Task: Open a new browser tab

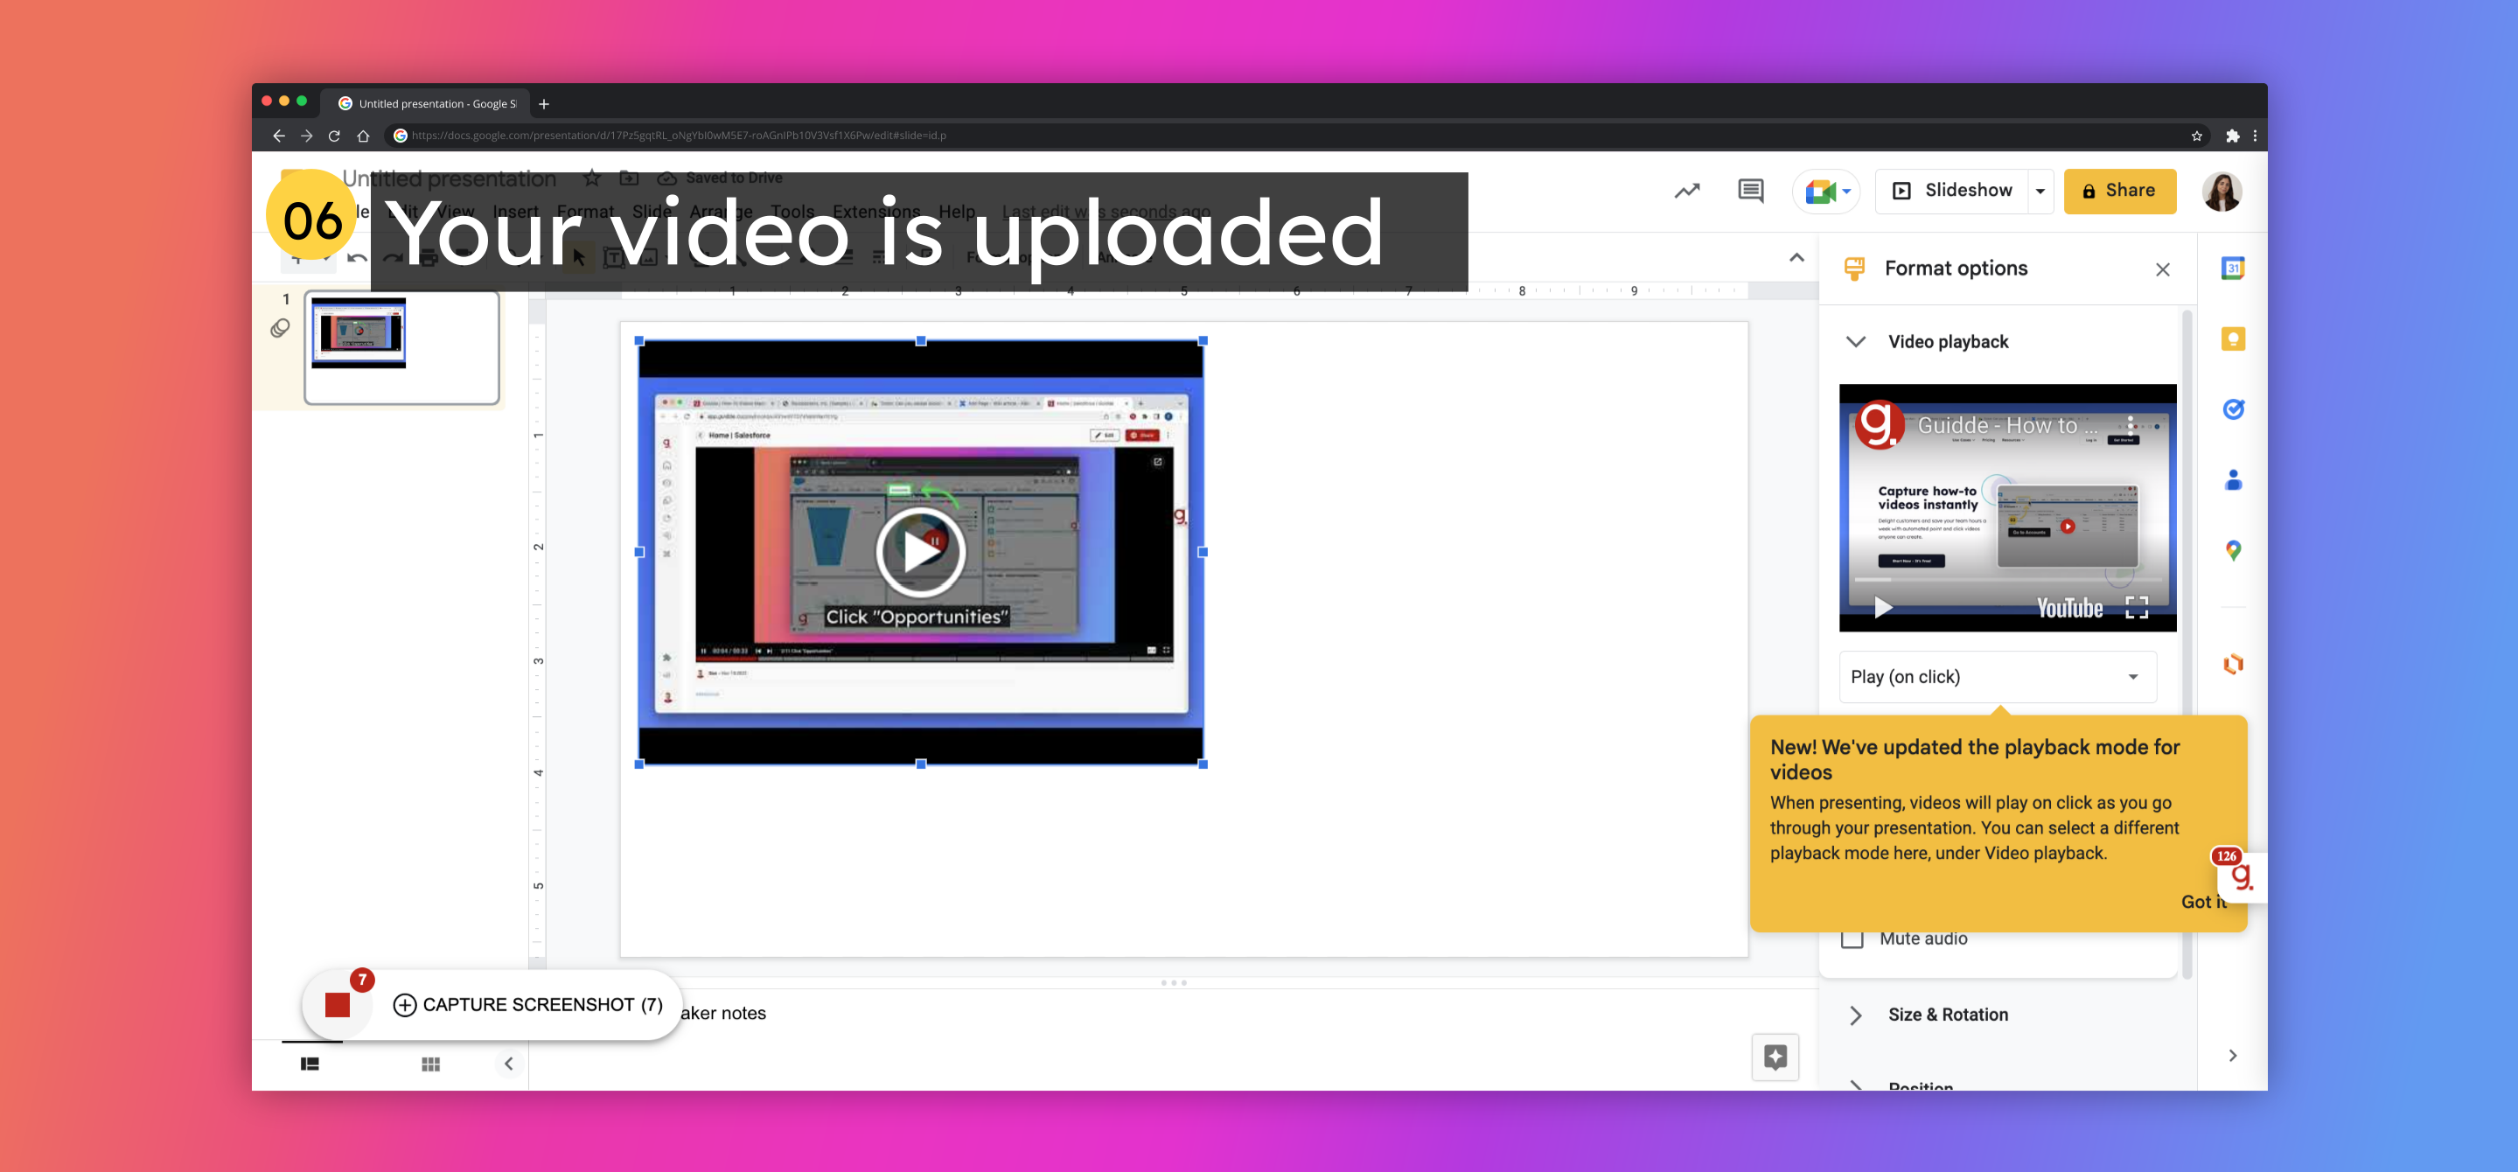Action: click(x=543, y=103)
